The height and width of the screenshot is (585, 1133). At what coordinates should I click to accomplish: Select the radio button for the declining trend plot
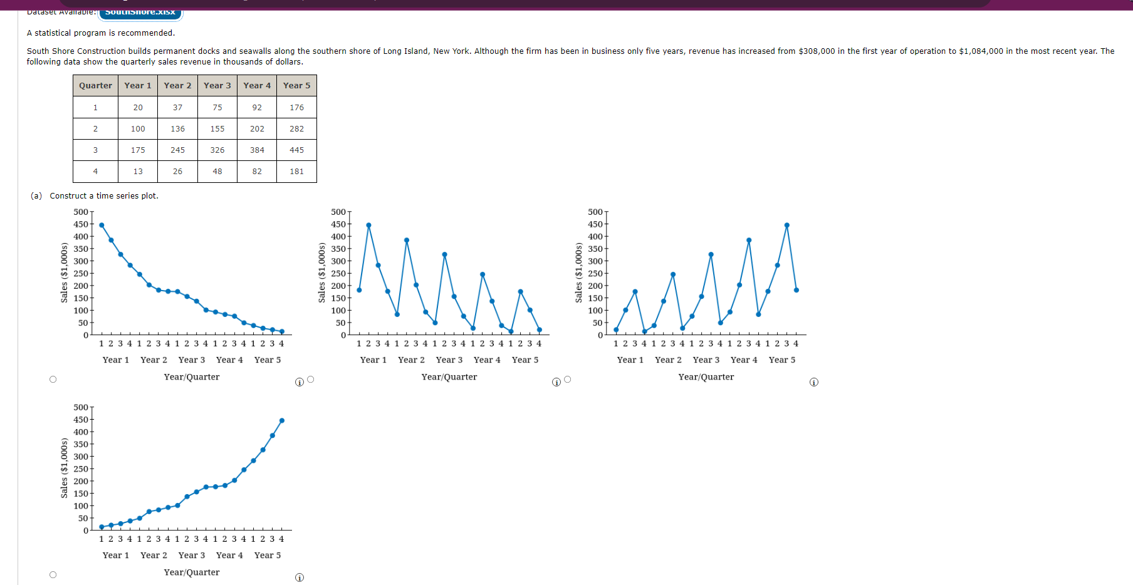(x=53, y=378)
